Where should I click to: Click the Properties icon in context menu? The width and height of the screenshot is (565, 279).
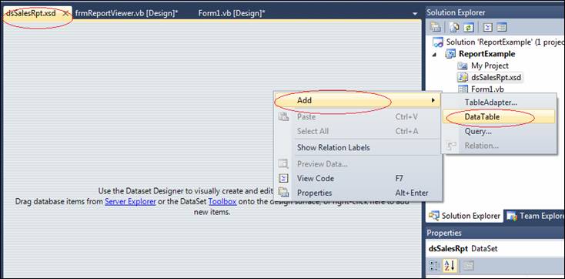pos(284,193)
